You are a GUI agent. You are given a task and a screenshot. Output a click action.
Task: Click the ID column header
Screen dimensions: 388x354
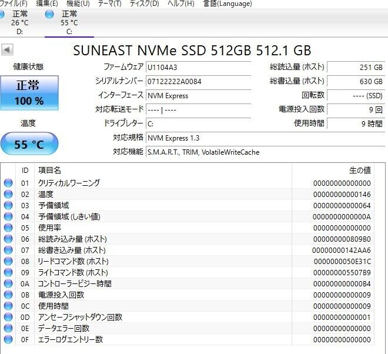[25, 171]
